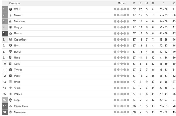
Task: Sort table by the О points column
Action: click(x=174, y=3)
